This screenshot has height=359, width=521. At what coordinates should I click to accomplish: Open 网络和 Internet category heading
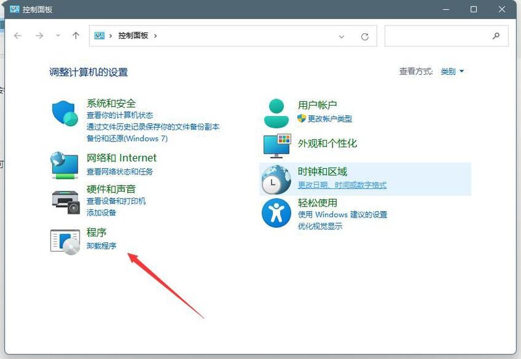tap(121, 158)
